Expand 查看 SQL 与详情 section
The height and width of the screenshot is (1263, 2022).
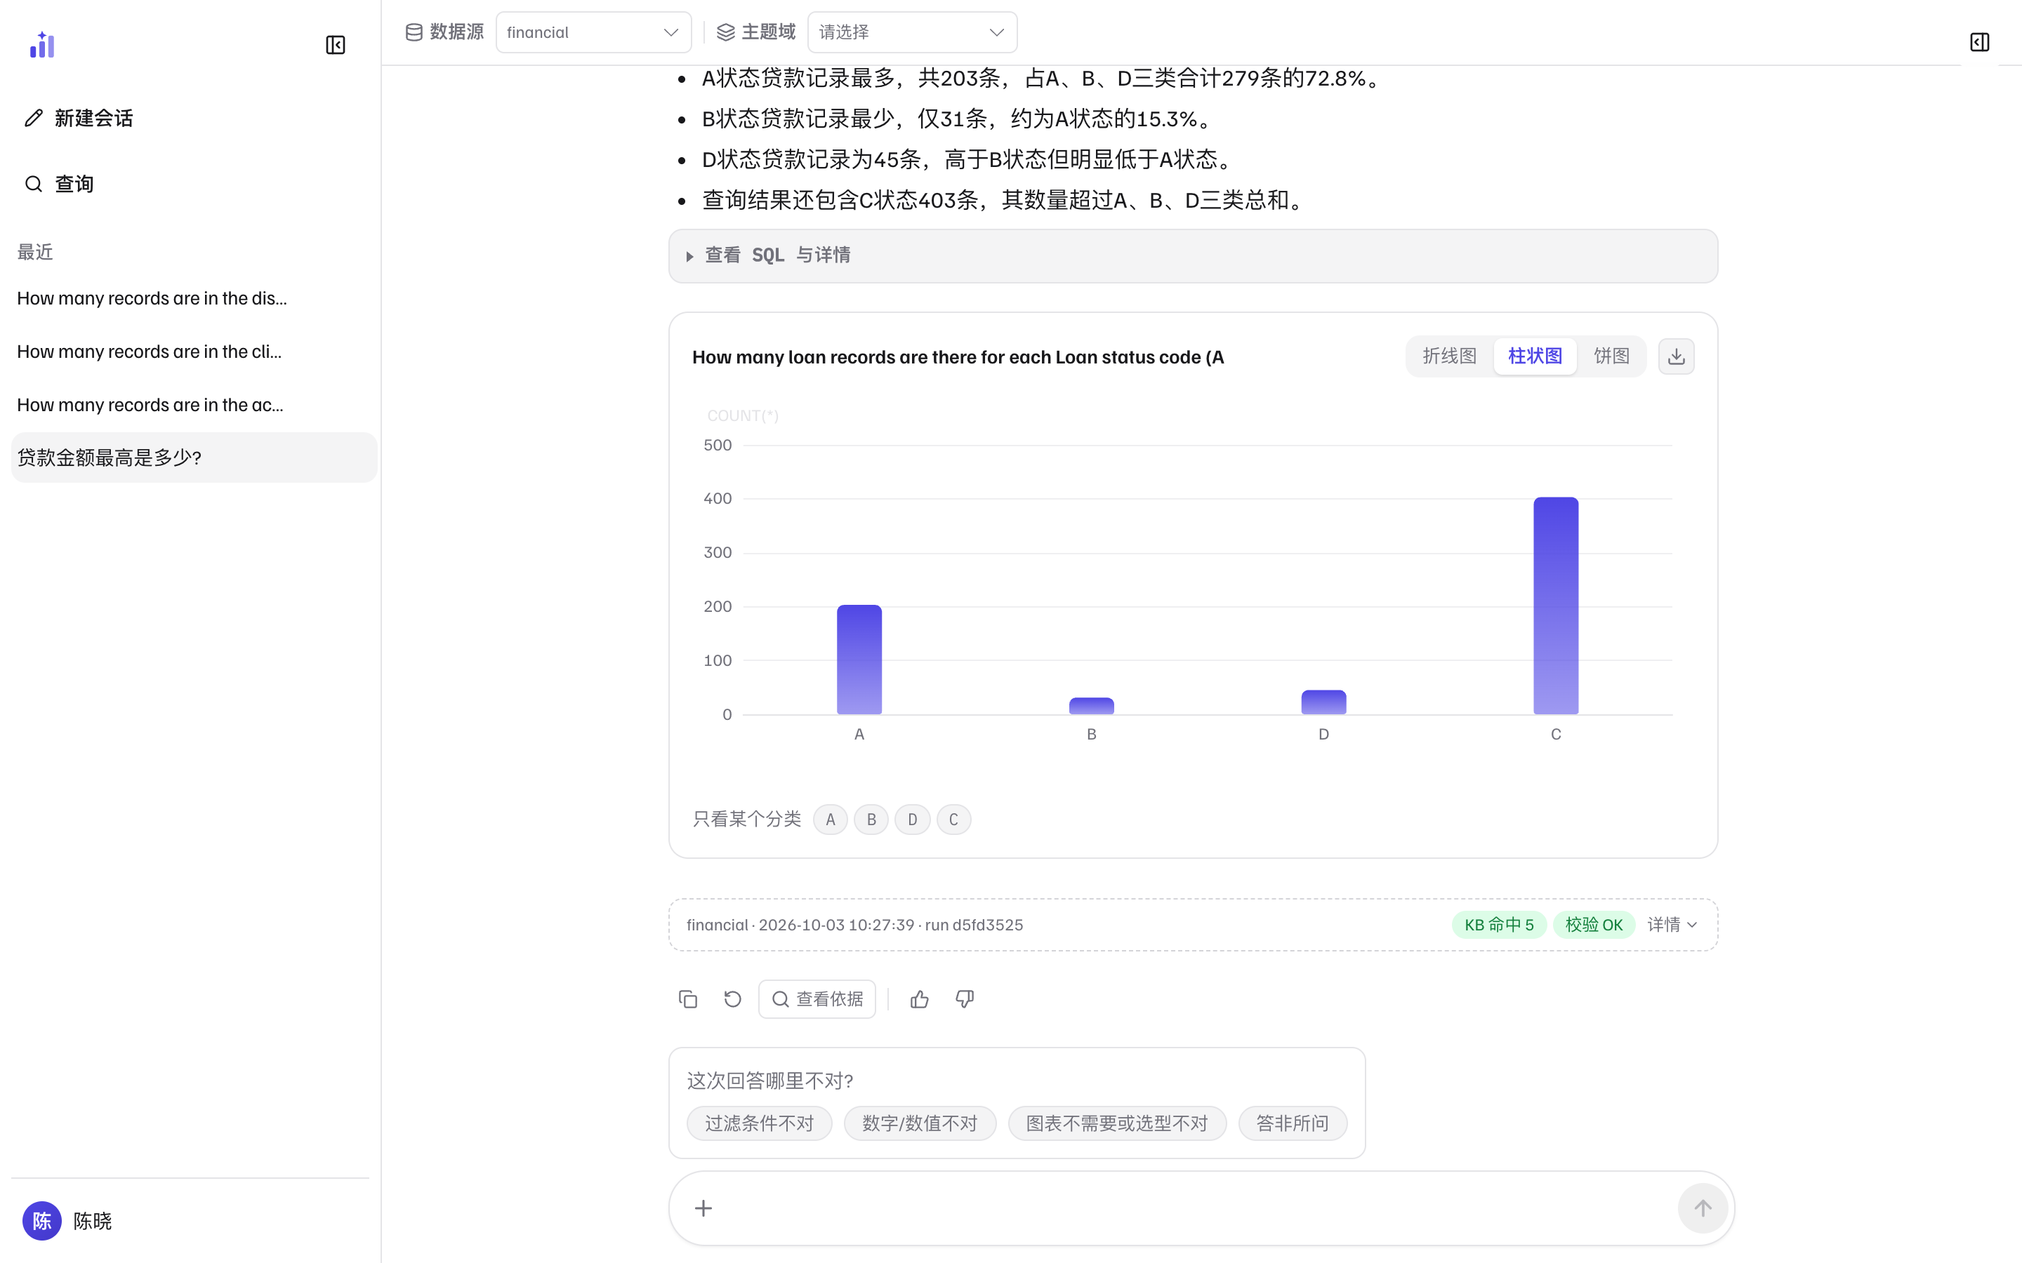point(1192,255)
